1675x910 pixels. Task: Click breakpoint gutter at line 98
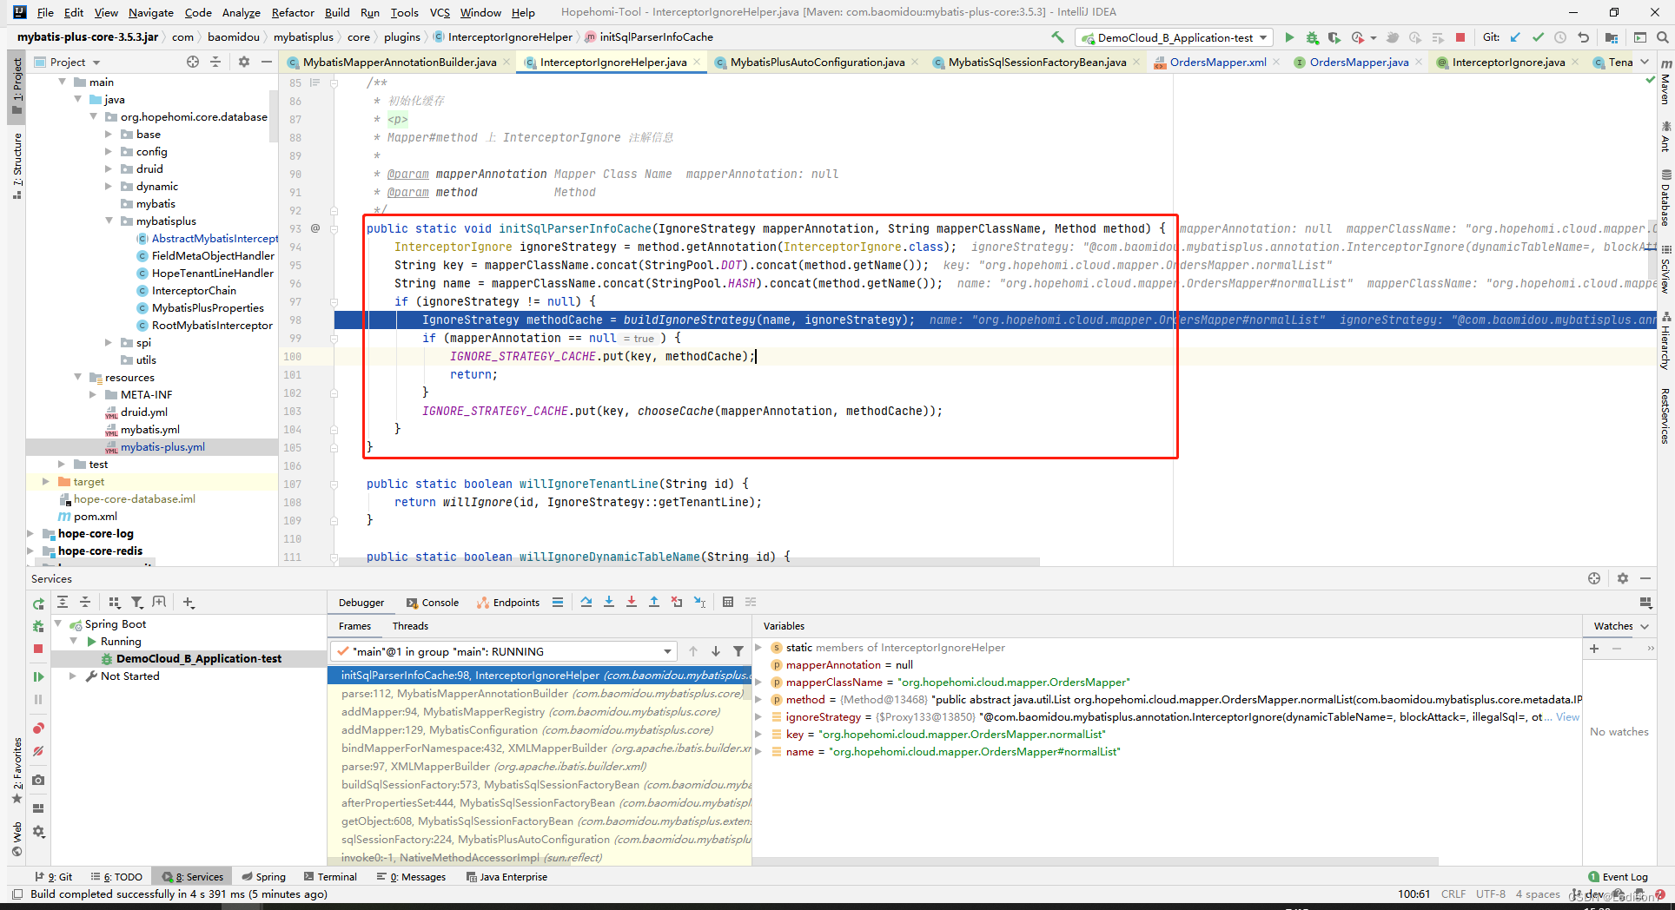[315, 320]
